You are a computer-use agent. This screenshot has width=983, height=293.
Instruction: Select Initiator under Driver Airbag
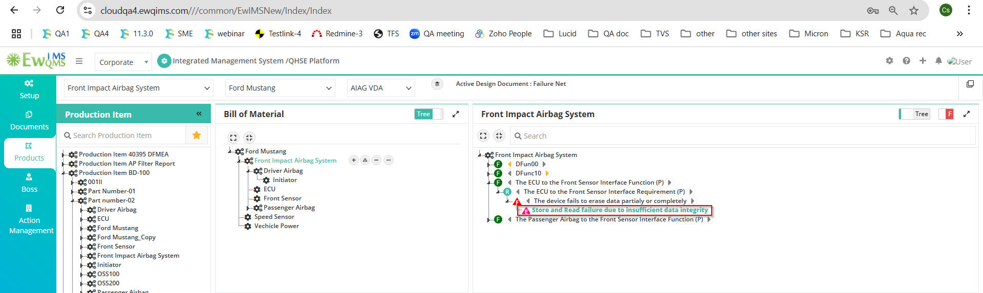285,180
